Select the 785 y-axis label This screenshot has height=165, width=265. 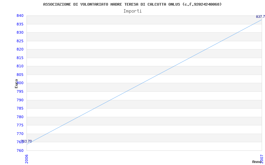tap(20, 108)
